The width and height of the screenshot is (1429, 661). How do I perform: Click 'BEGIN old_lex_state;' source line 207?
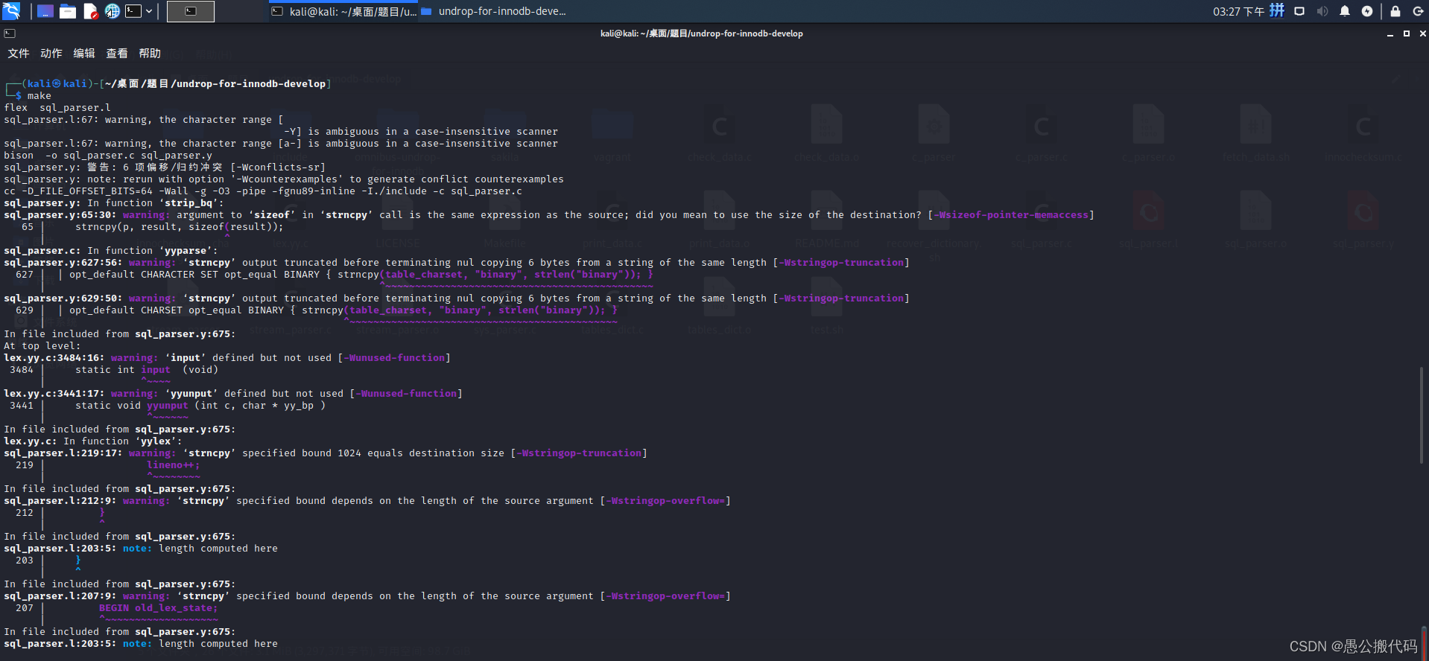pyautogui.click(x=159, y=608)
